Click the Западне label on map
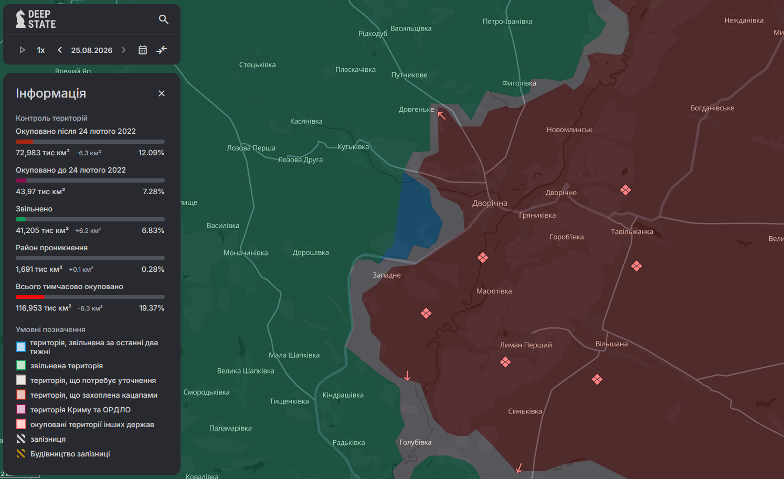The height and width of the screenshot is (479, 784). tap(387, 275)
